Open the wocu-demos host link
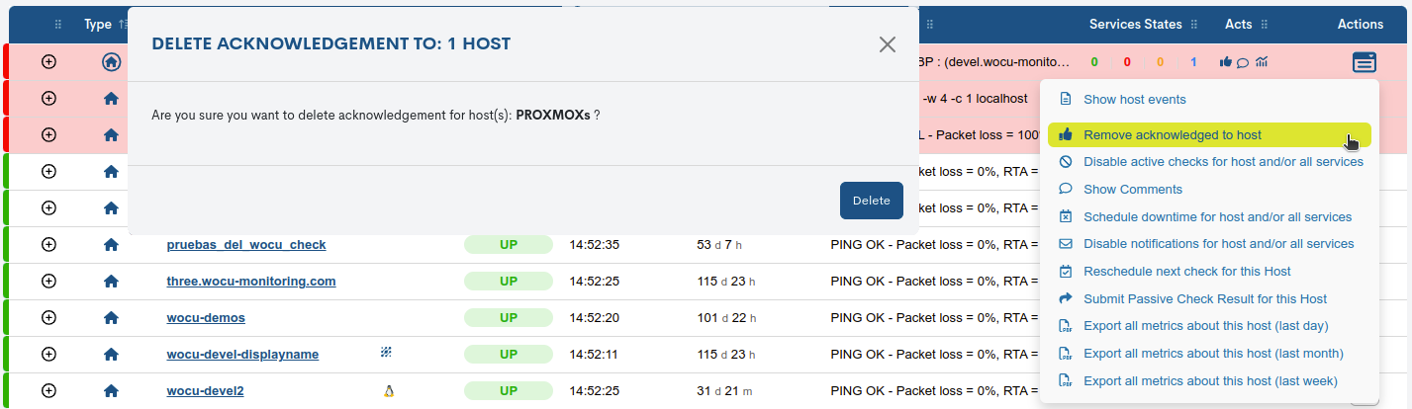 point(206,318)
